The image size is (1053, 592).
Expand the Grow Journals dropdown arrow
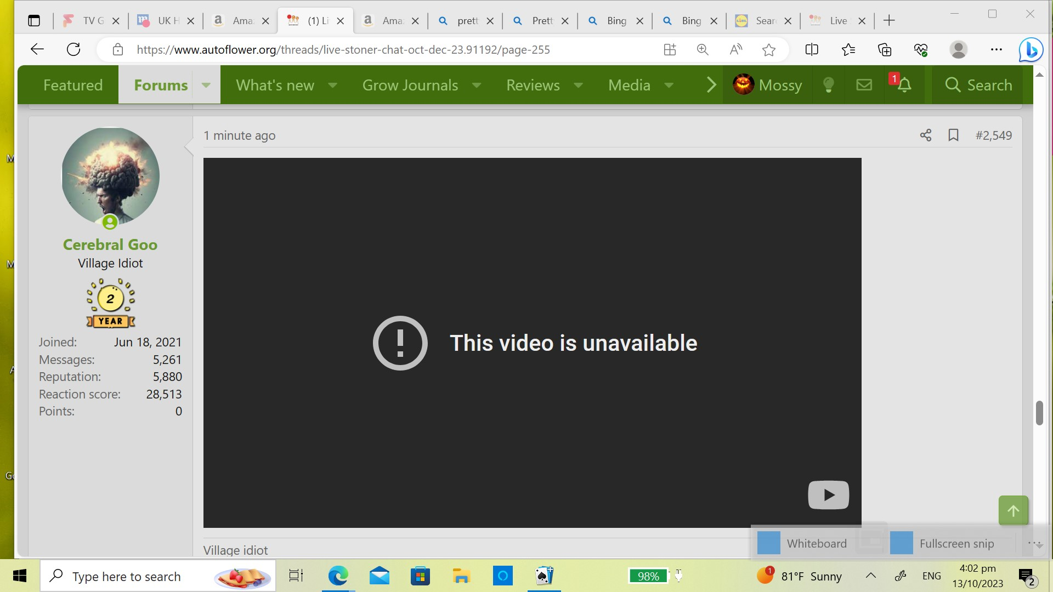click(x=477, y=85)
